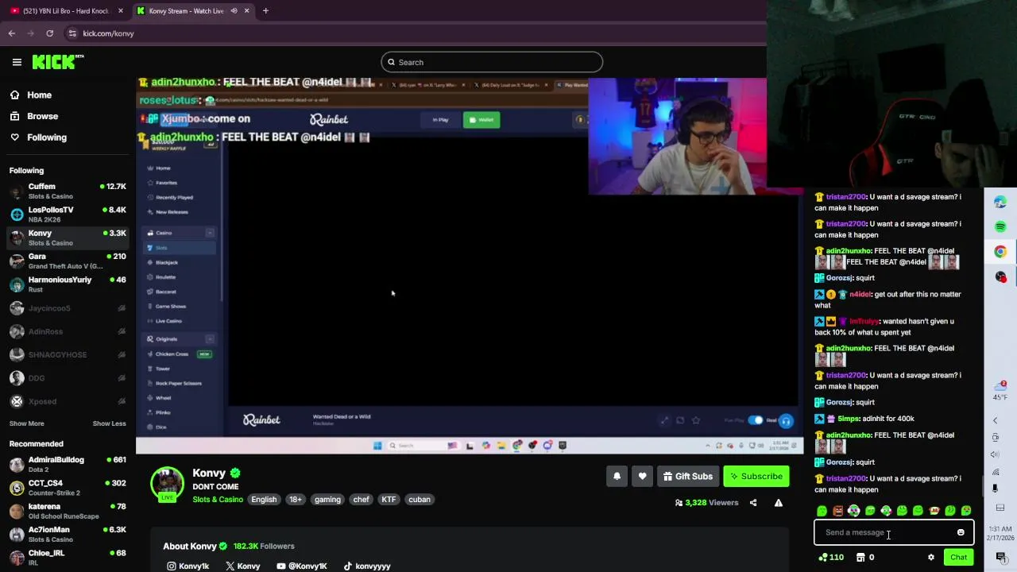
Task: Click the gaming tag
Action: [327, 500]
